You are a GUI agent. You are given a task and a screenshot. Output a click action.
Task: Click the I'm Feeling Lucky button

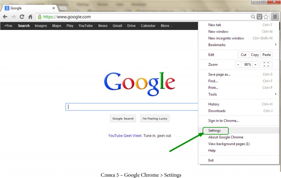tap(155, 118)
